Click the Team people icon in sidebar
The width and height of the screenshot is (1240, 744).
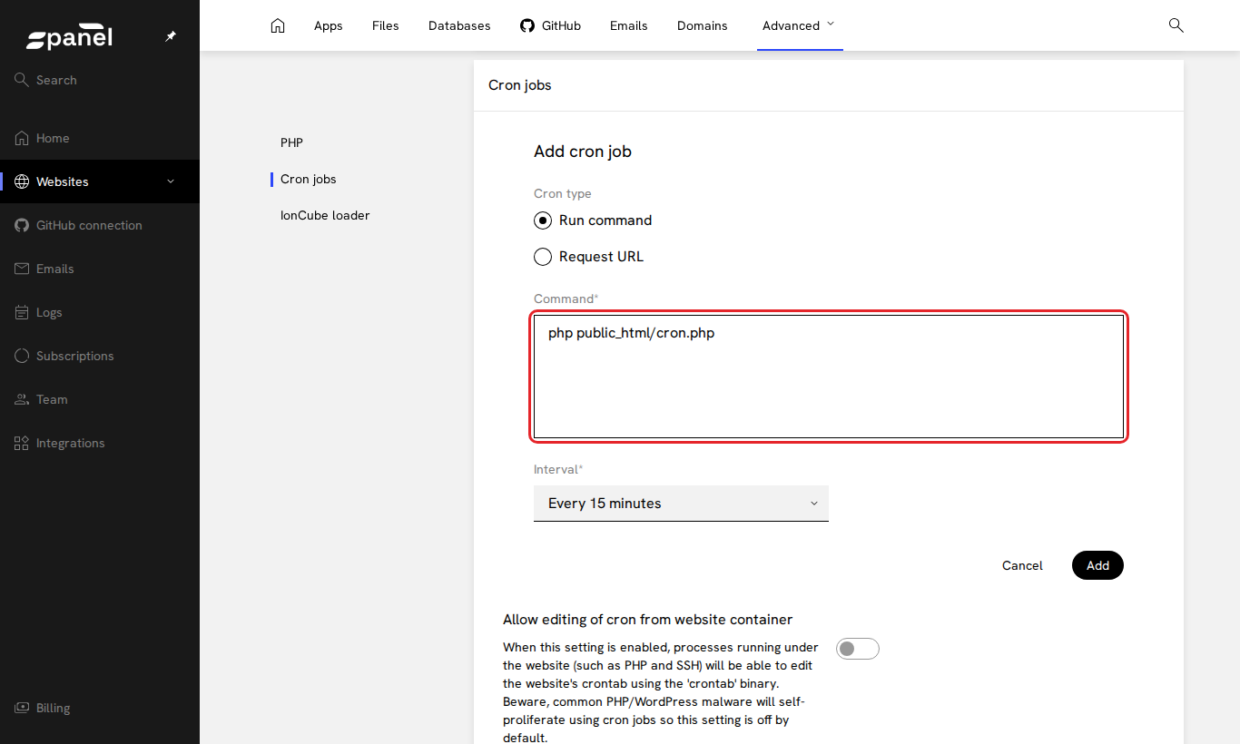[22, 399]
